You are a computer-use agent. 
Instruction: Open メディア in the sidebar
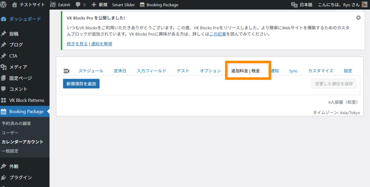[18, 67]
